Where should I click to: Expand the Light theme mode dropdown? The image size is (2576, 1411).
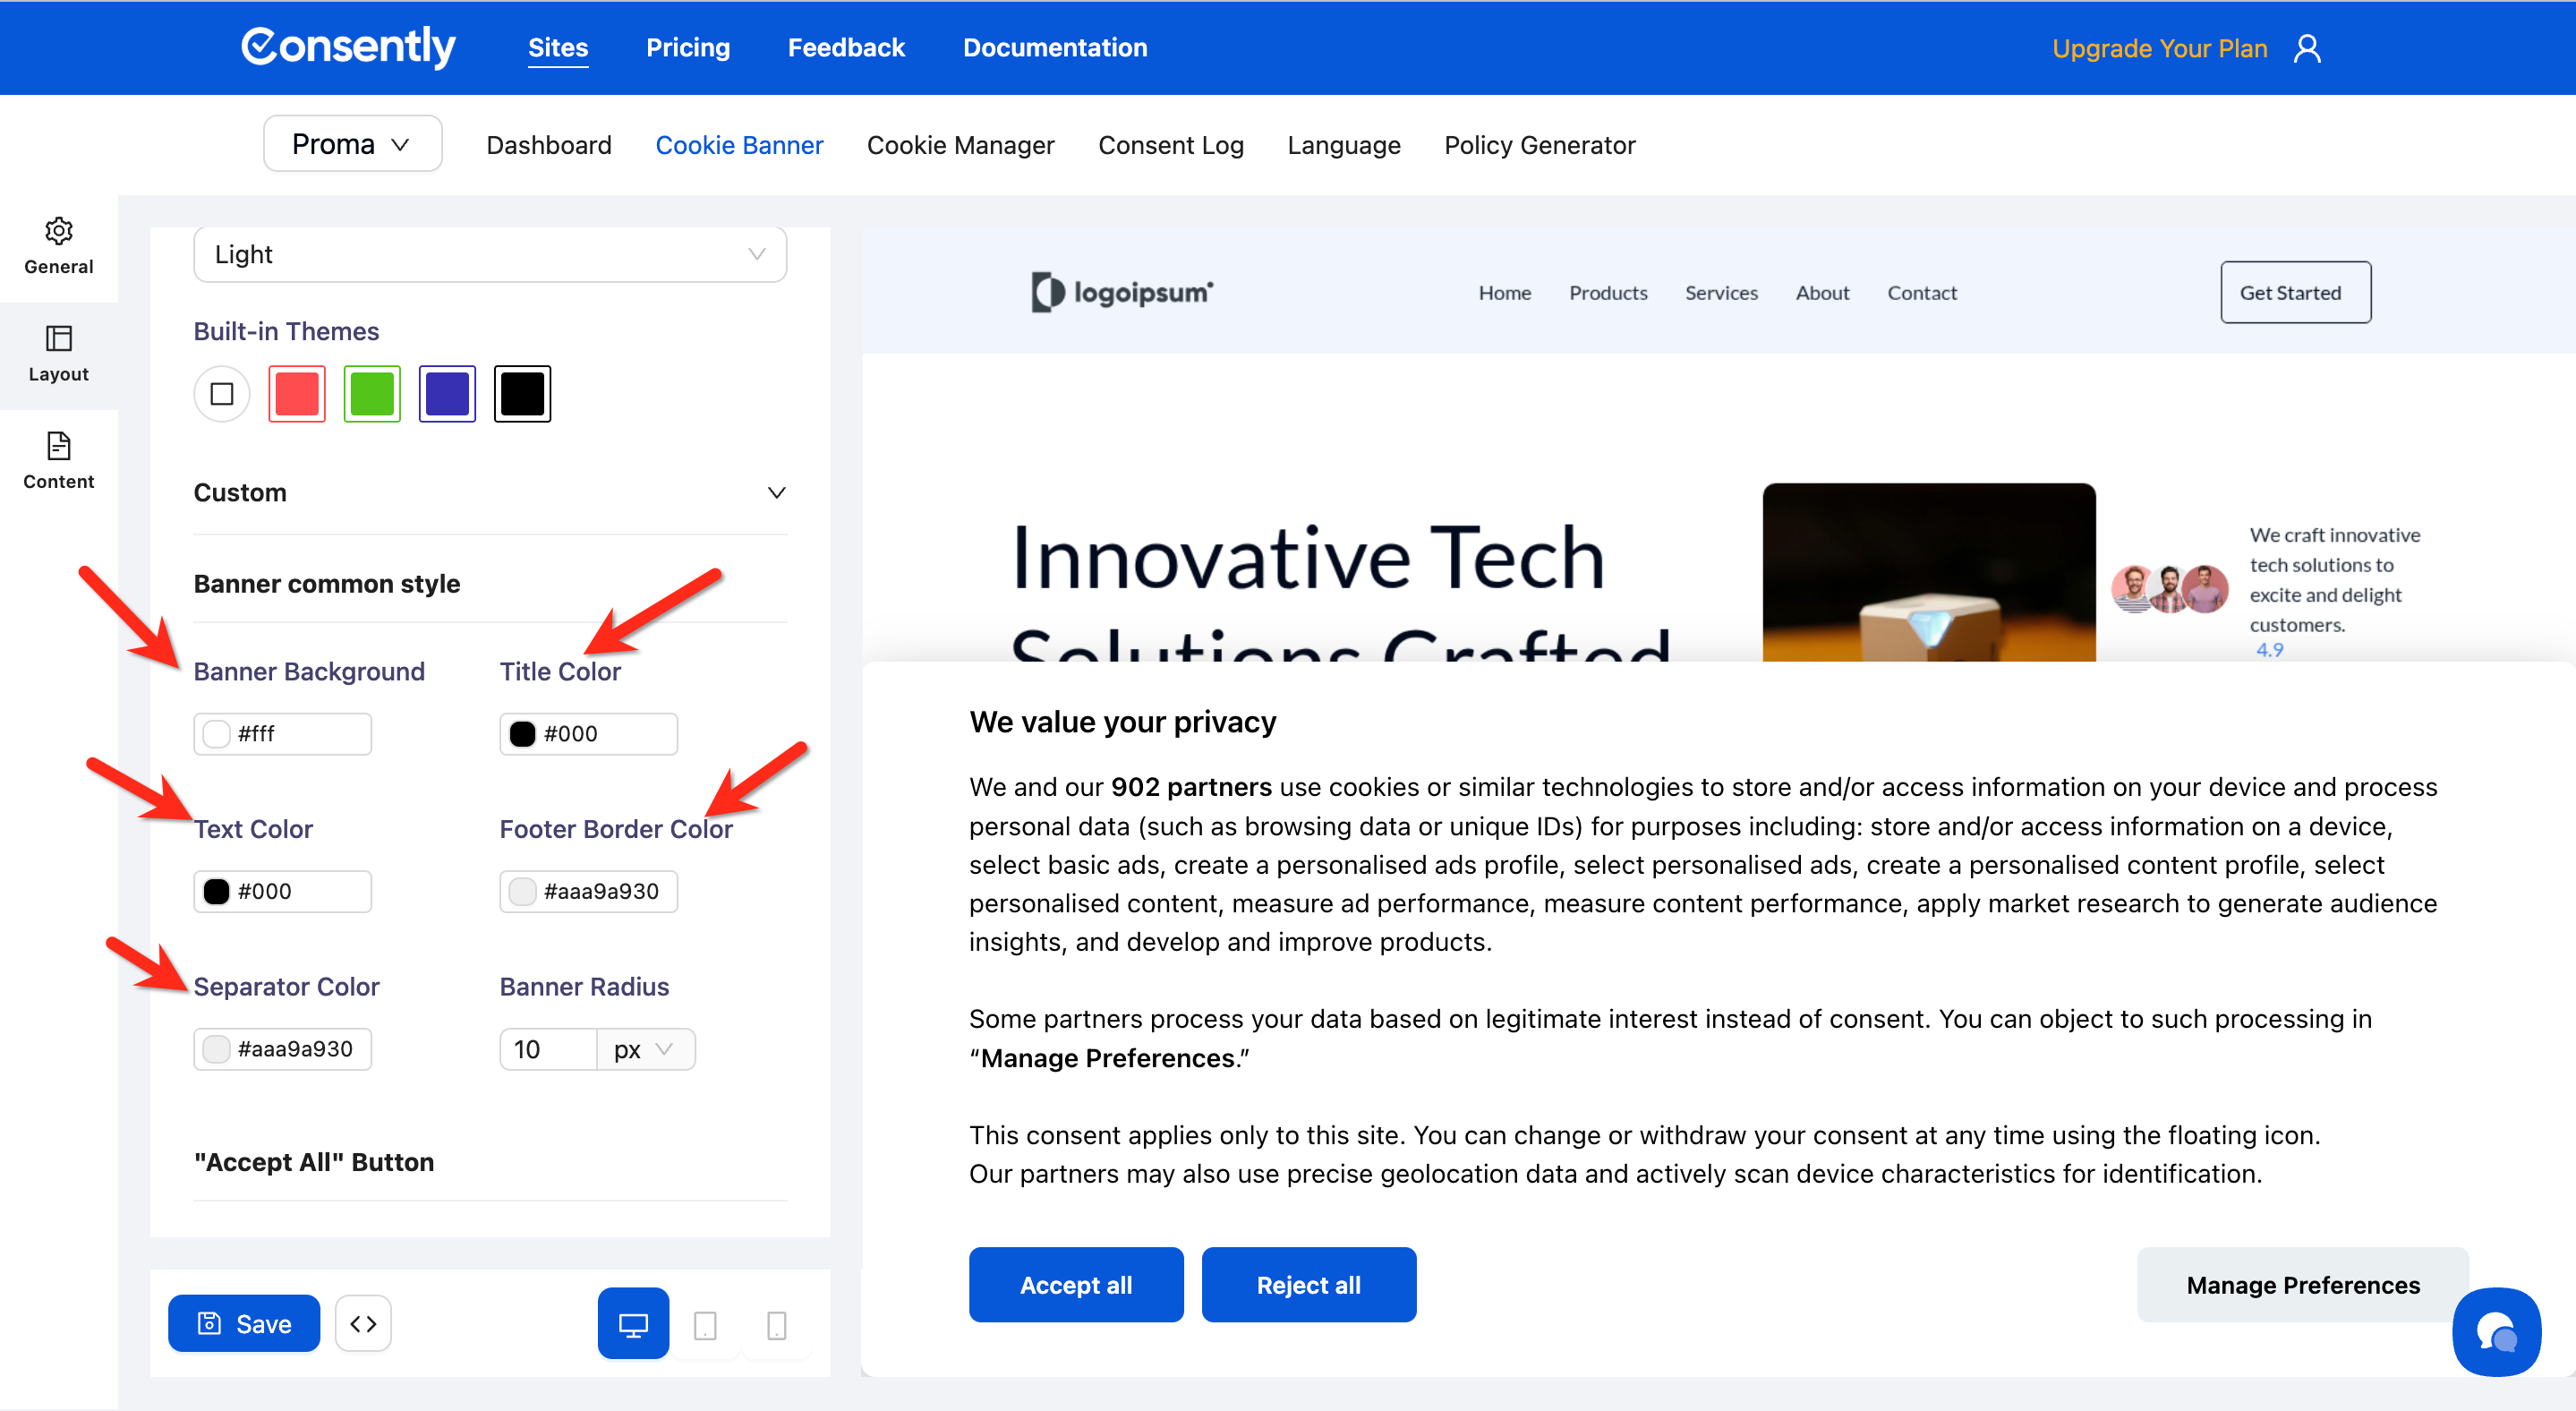point(490,255)
